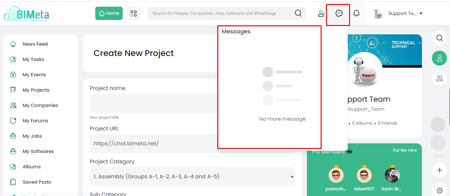Click the search magnifier in search bar
Image resolution: width=450 pixels, height=196 pixels.
click(298, 13)
